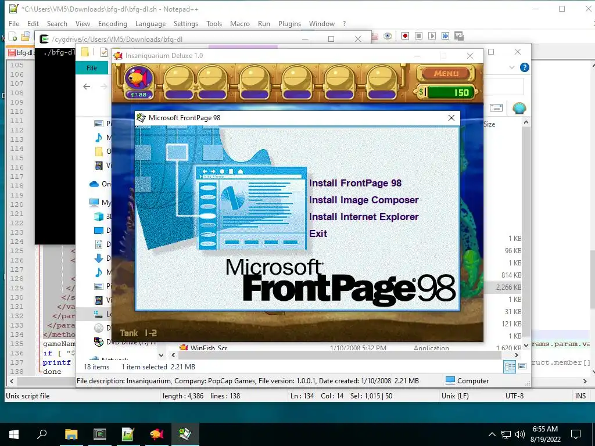Click Notepad++ New file toolbar icon
This screenshot has width=595, height=446.
point(13,37)
